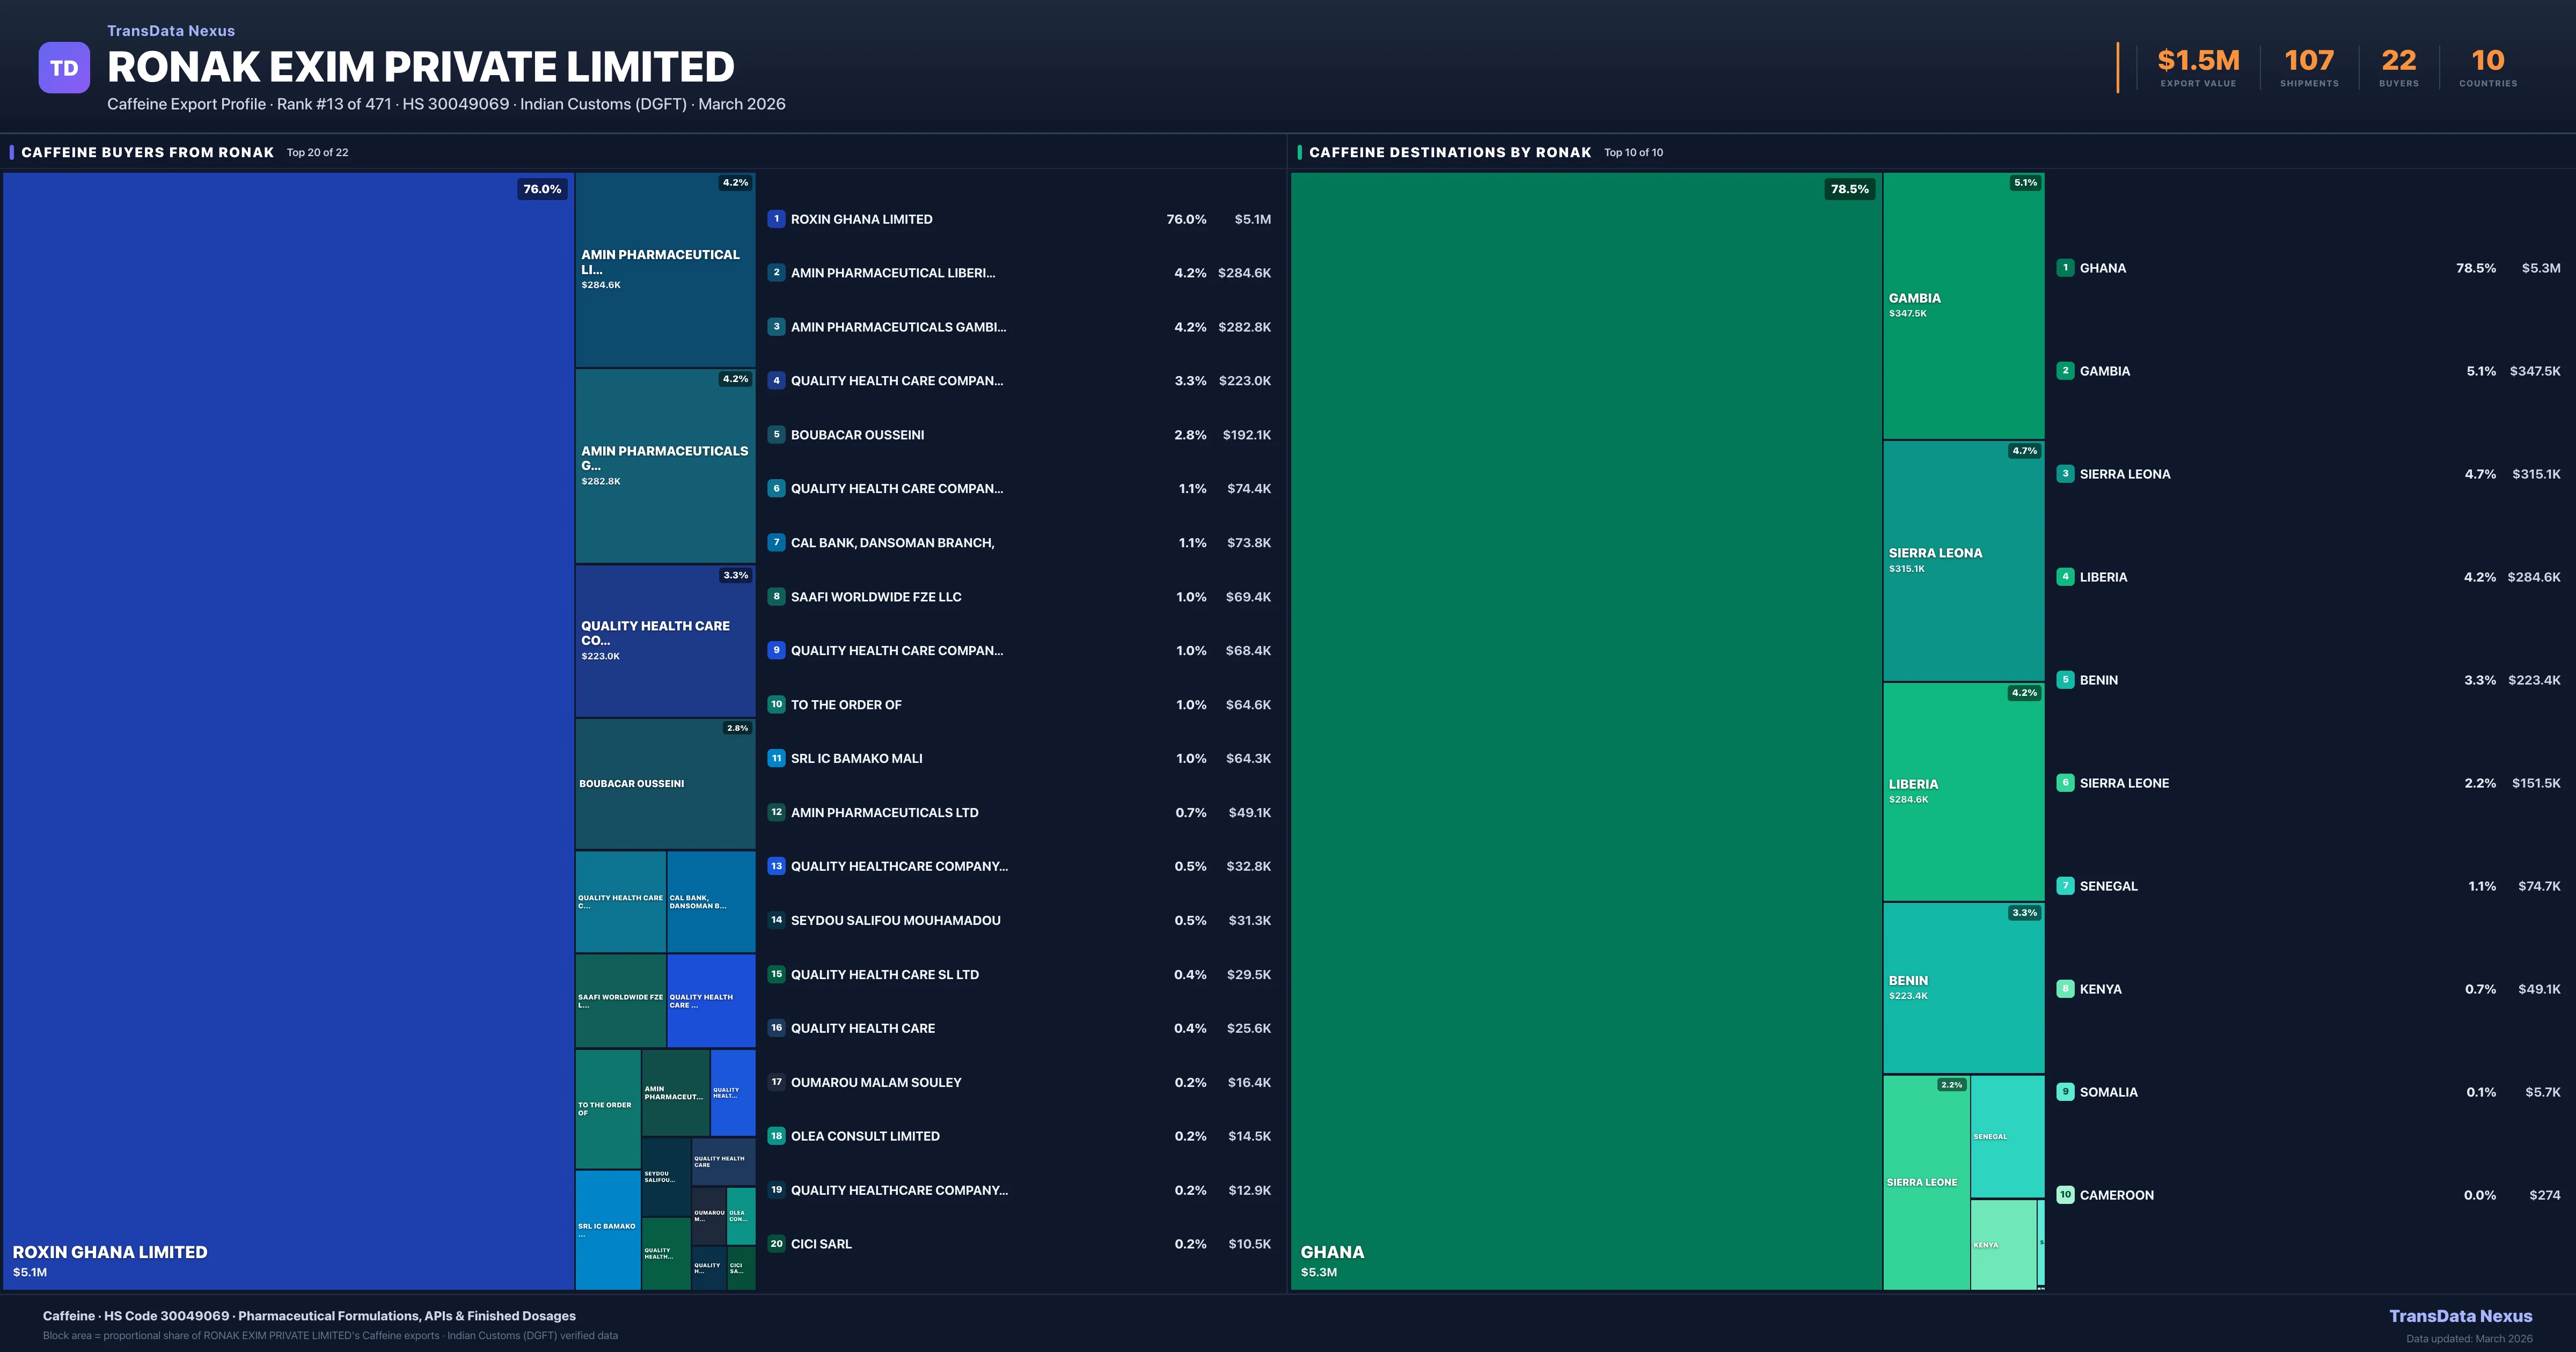Select the GHANA treemap block
Image resolution: width=2576 pixels, height=1352 pixels.
point(1586,730)
